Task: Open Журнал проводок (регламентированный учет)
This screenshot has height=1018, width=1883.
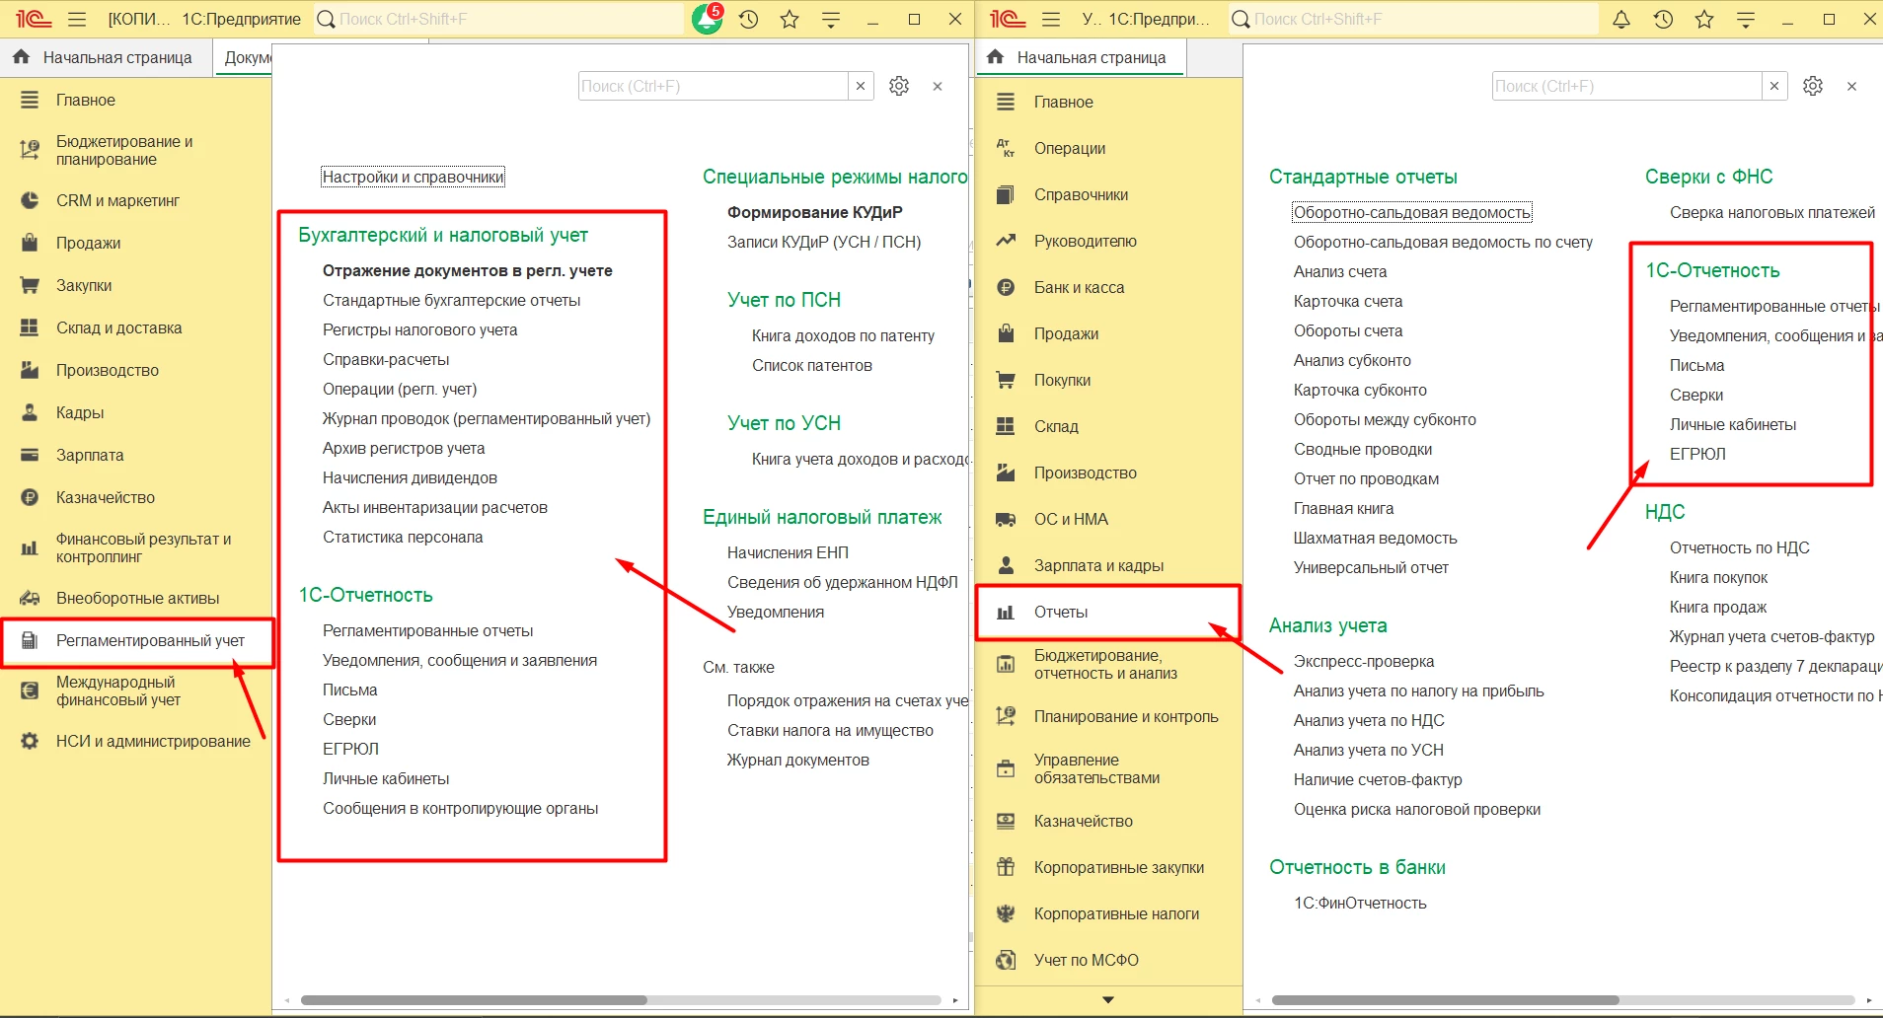Action: (487, 418)
